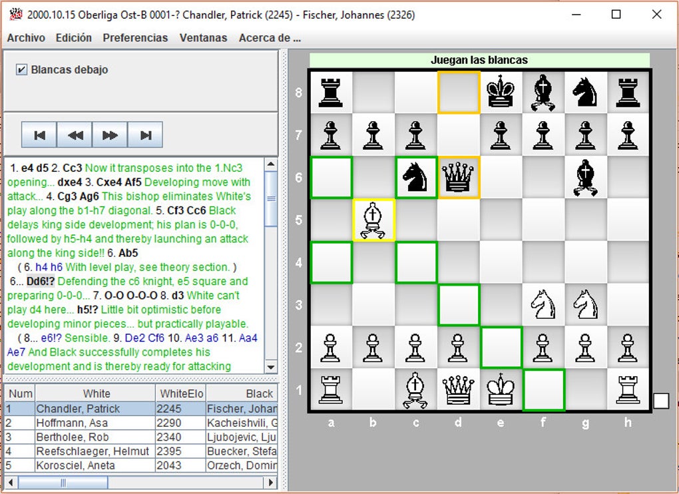
Task: Advance forward one move
Action: [x=110, y=135]
